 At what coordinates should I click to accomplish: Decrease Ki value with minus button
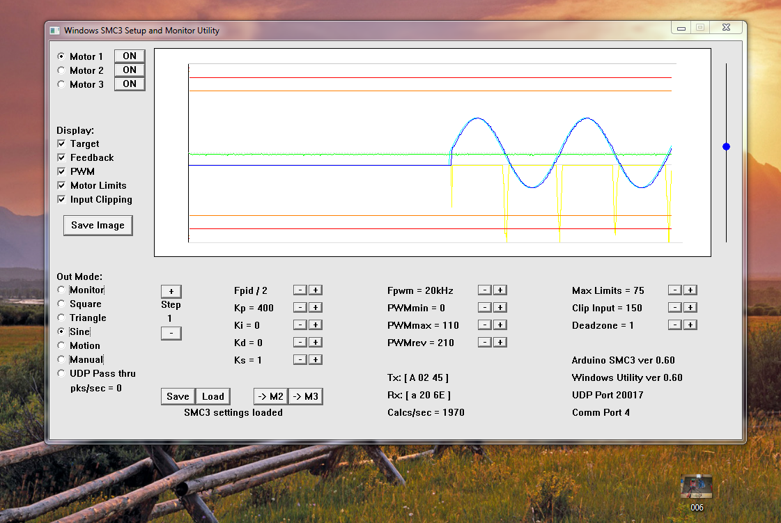(x=299, y=325)
